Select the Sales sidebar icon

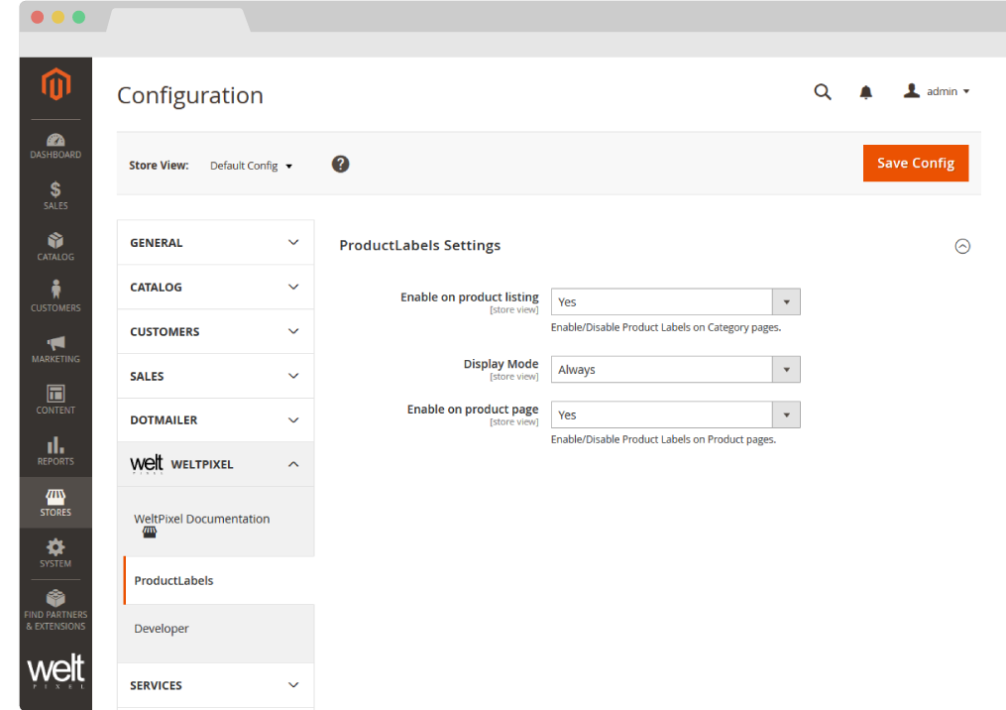point(56,194)
